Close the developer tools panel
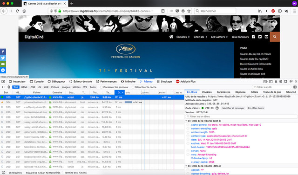The image size is (298, 175). point(296,81)
